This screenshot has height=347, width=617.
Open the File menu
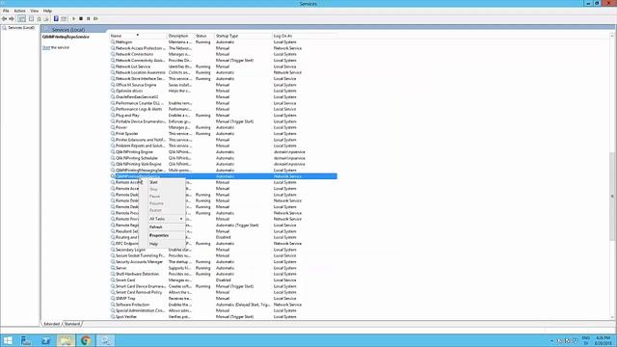pos(6,11)
